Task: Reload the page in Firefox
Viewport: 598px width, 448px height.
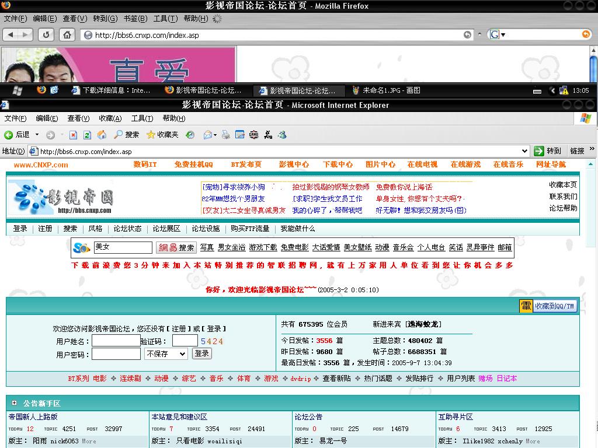Action: 46,34
